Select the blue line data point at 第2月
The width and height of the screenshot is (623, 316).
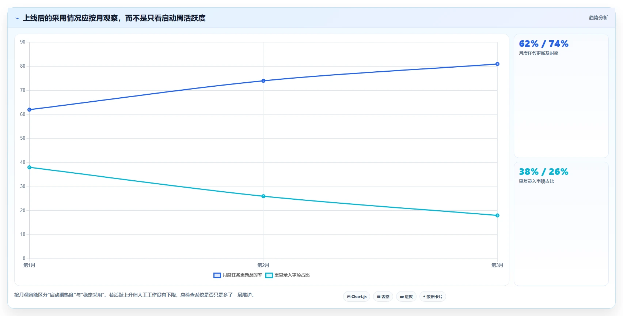point(263,81)
